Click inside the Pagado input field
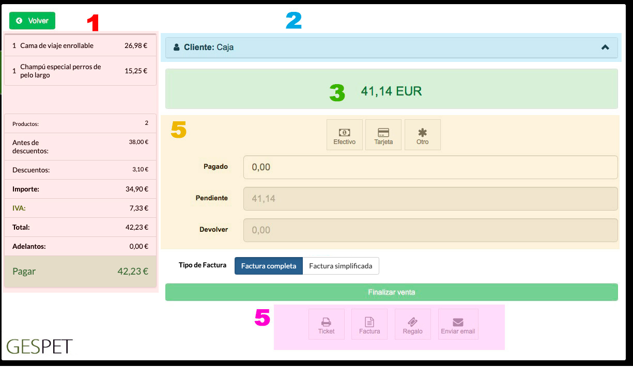The width and height of the screenshot is (633, 367). (430, 167)
